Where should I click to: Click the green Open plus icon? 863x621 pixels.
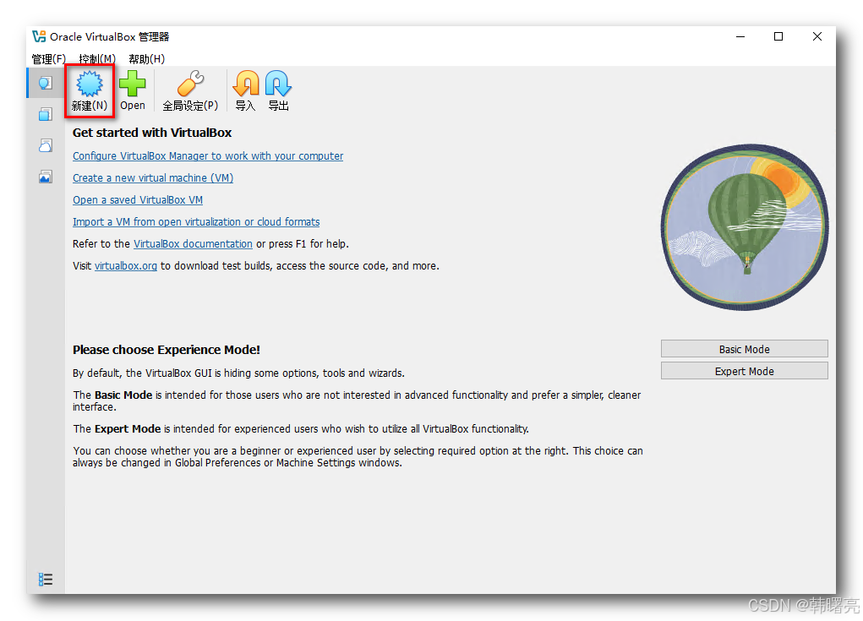pyautogui.click(x=133, y=84)
